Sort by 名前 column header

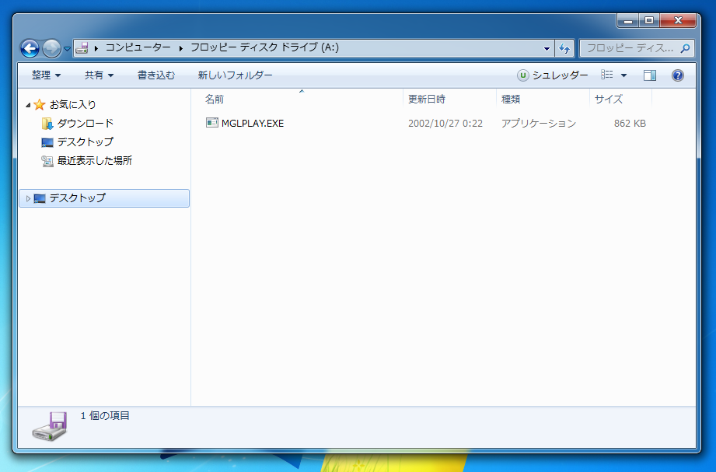pyautogui.click(x=302, y=100)
